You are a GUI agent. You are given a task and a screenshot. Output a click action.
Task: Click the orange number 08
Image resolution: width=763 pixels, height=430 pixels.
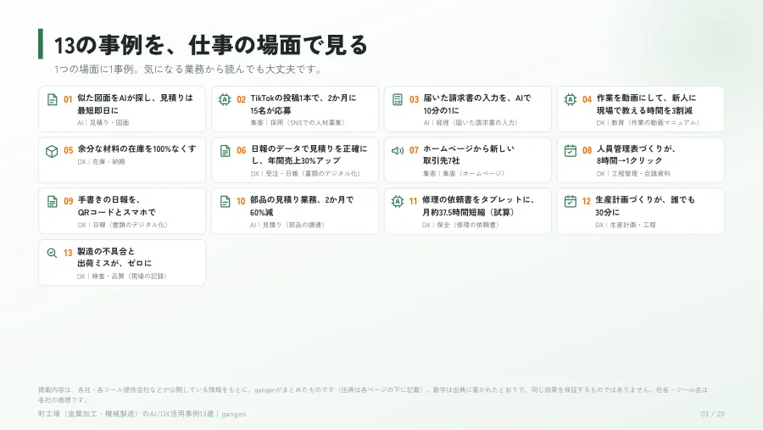coord(587,150)
